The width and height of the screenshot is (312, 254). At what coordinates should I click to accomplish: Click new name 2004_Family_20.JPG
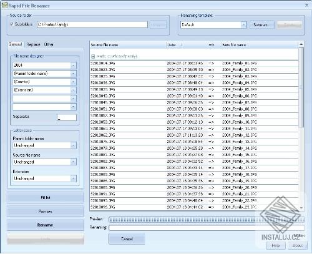click(x=239, y=188)
